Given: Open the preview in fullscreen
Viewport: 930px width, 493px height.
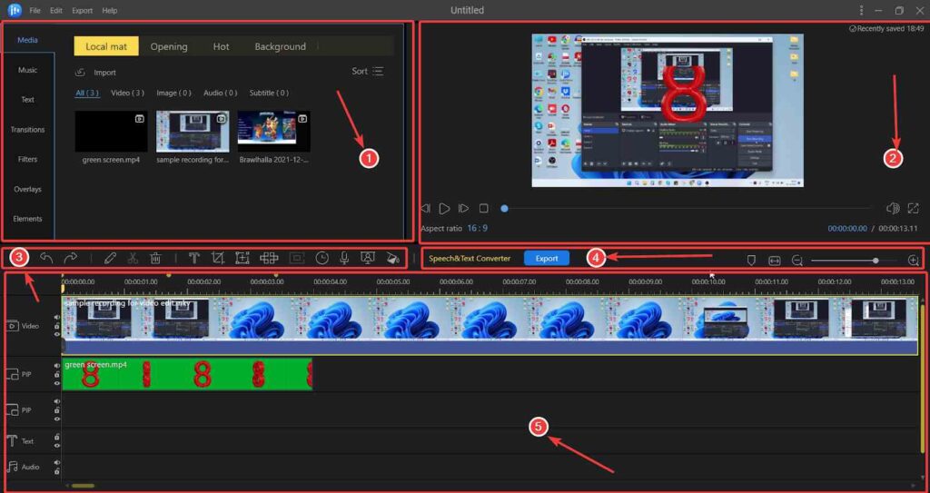Looking at the screenshot, I should click(914, 208).
